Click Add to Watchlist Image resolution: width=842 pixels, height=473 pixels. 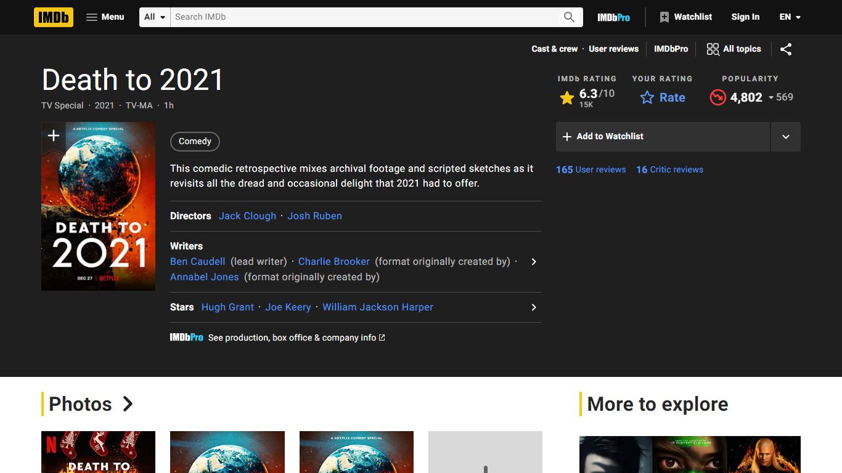[663, 137]
